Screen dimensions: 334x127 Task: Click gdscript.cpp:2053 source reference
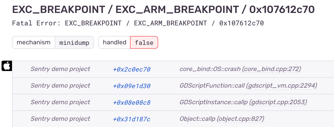[x=278, y=102]
